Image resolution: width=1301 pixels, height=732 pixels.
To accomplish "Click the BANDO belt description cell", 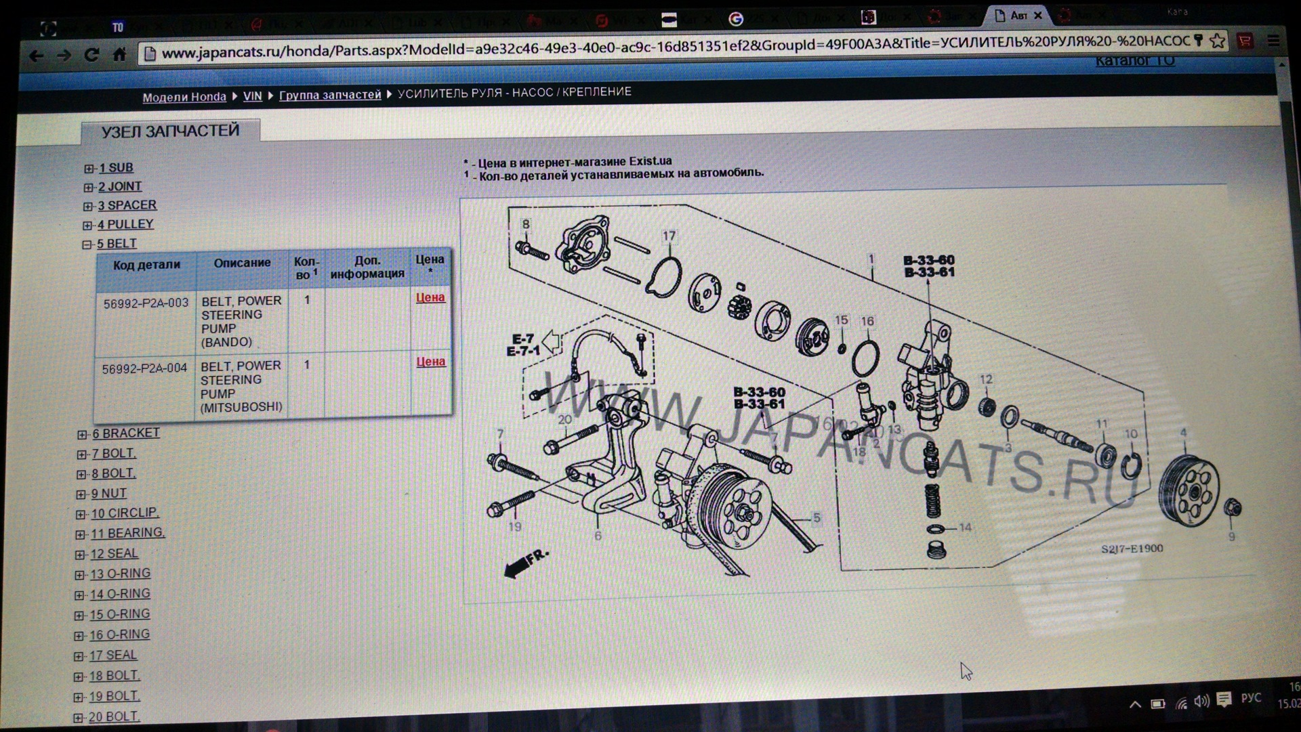I will (x=241, y=321).
